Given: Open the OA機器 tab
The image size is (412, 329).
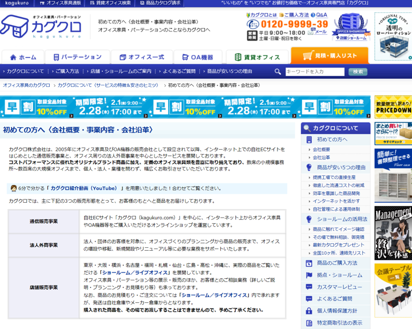Looking at the screenshot, I should pyautogui.click(x=198, y=57).
